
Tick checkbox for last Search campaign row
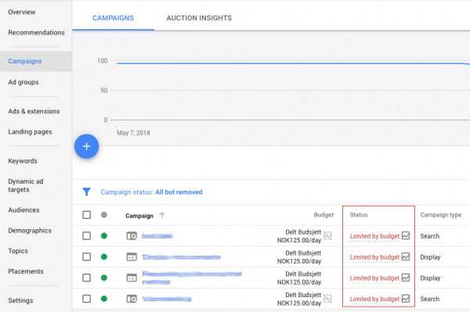pyautogui.click(x=87, y=299)
